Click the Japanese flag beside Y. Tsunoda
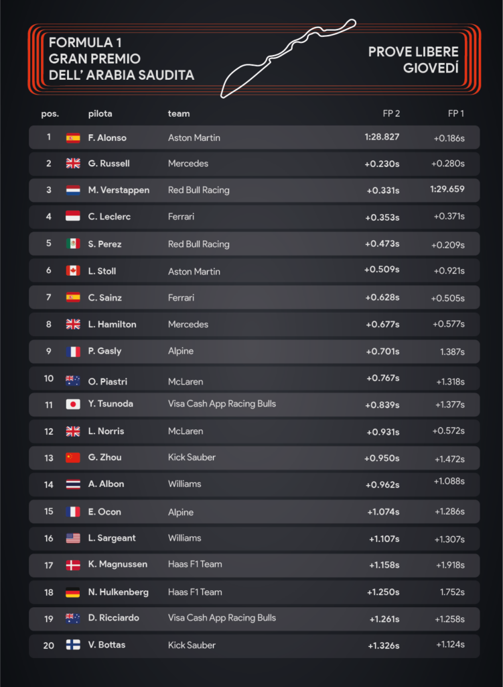This screenshot has height=687, width=503. pos(73,404)
